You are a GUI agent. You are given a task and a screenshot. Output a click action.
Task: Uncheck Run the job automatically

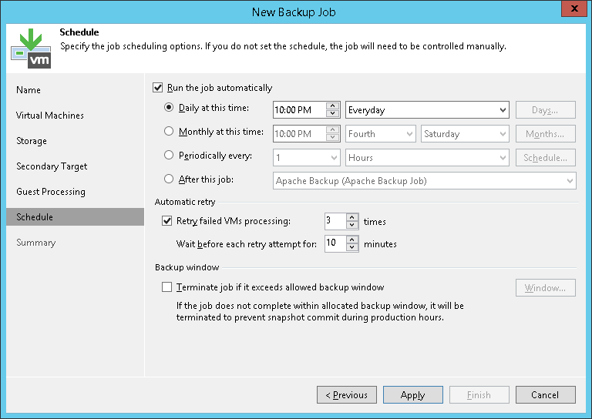pos(159,88)
